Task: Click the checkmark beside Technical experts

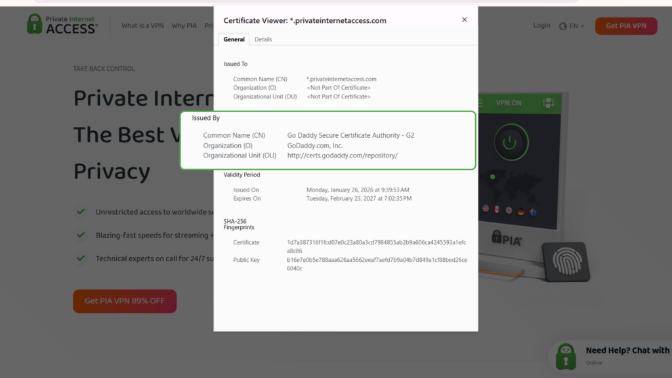Action: click(81, 259)
